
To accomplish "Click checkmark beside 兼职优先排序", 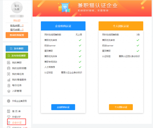I will [80, 56].
